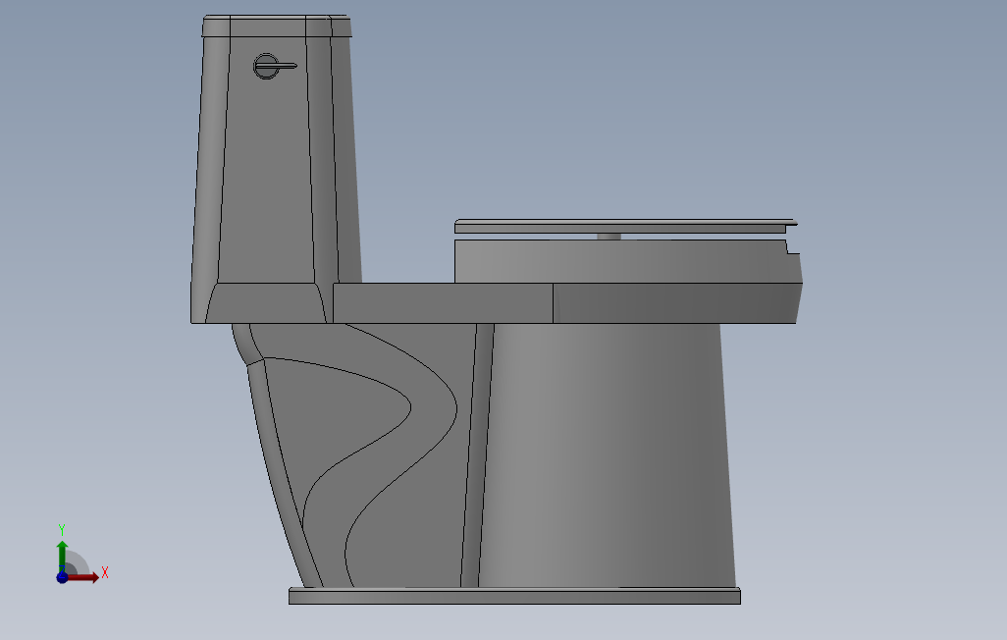The height and width of the screenshot is (640, 1007).
Task: Select the flush handle on the toilet tank
Action: pyautogui.click(x=275, y=66)
